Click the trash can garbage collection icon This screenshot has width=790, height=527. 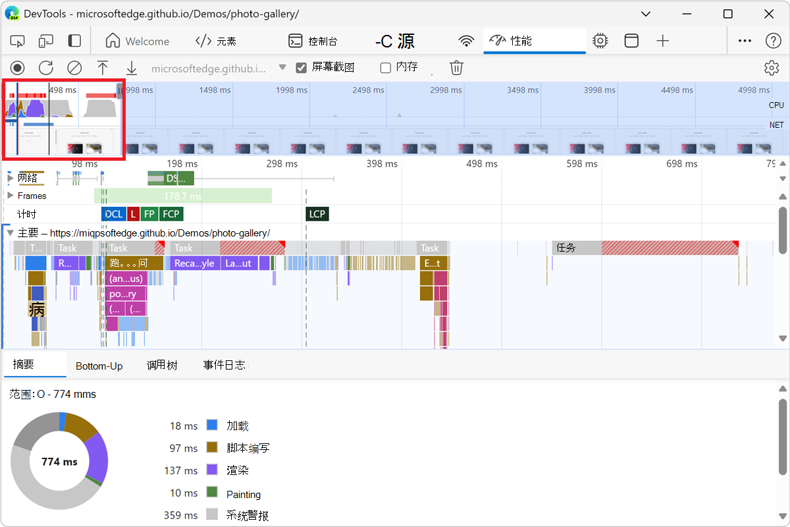pos(456,67)
